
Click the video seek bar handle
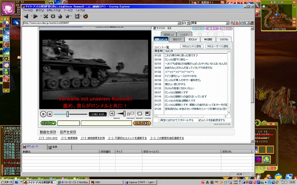pyautogui.click(x=68, y=114)
